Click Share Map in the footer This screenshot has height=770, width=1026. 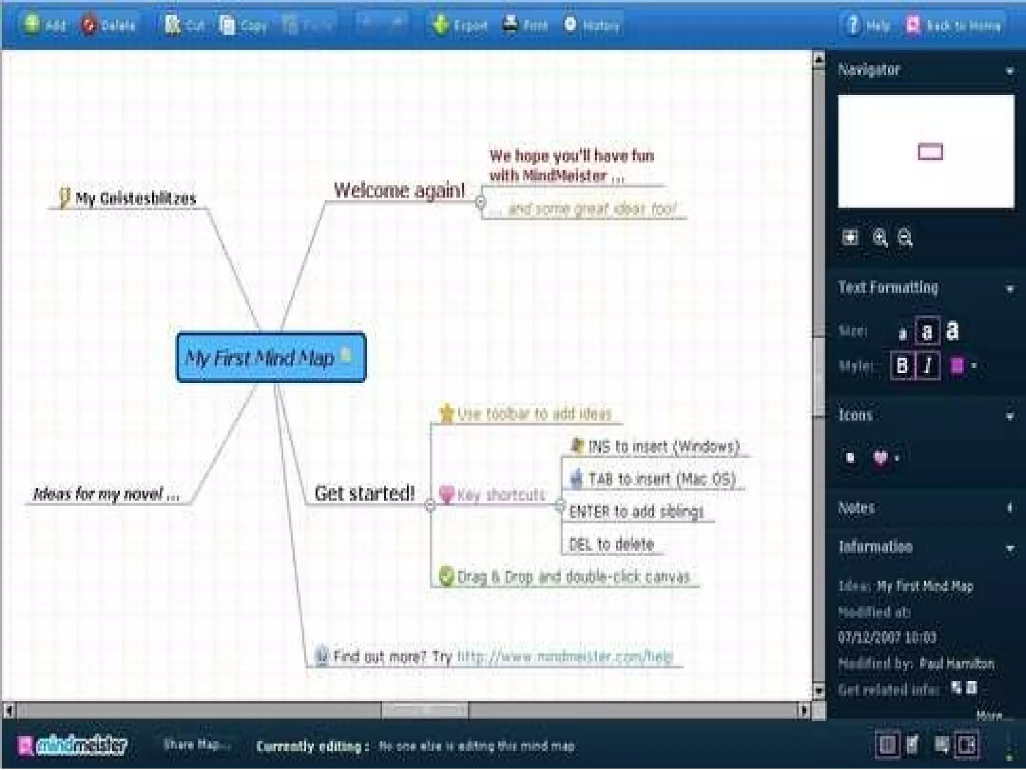coord(195,745)
